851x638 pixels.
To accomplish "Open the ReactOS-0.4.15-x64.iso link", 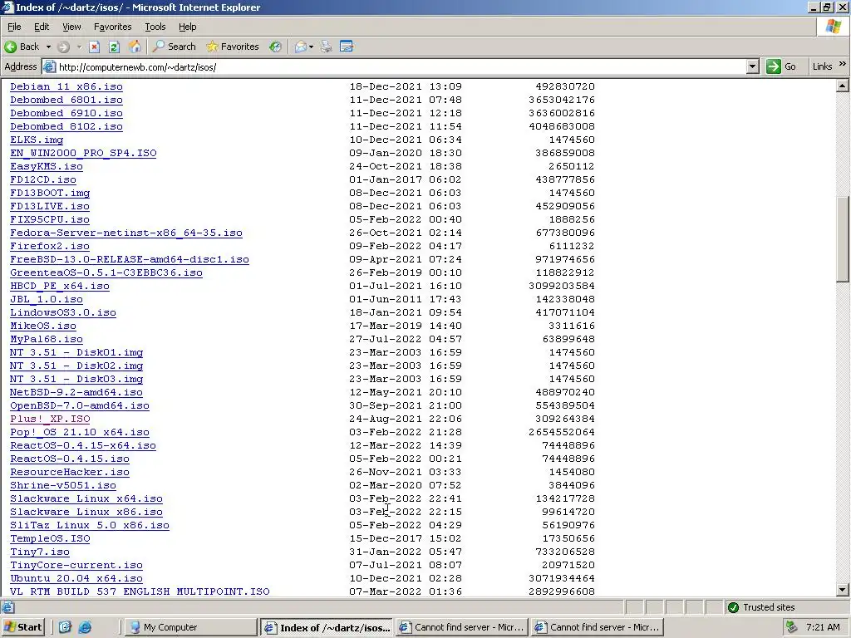I will [x=83, y=445].
